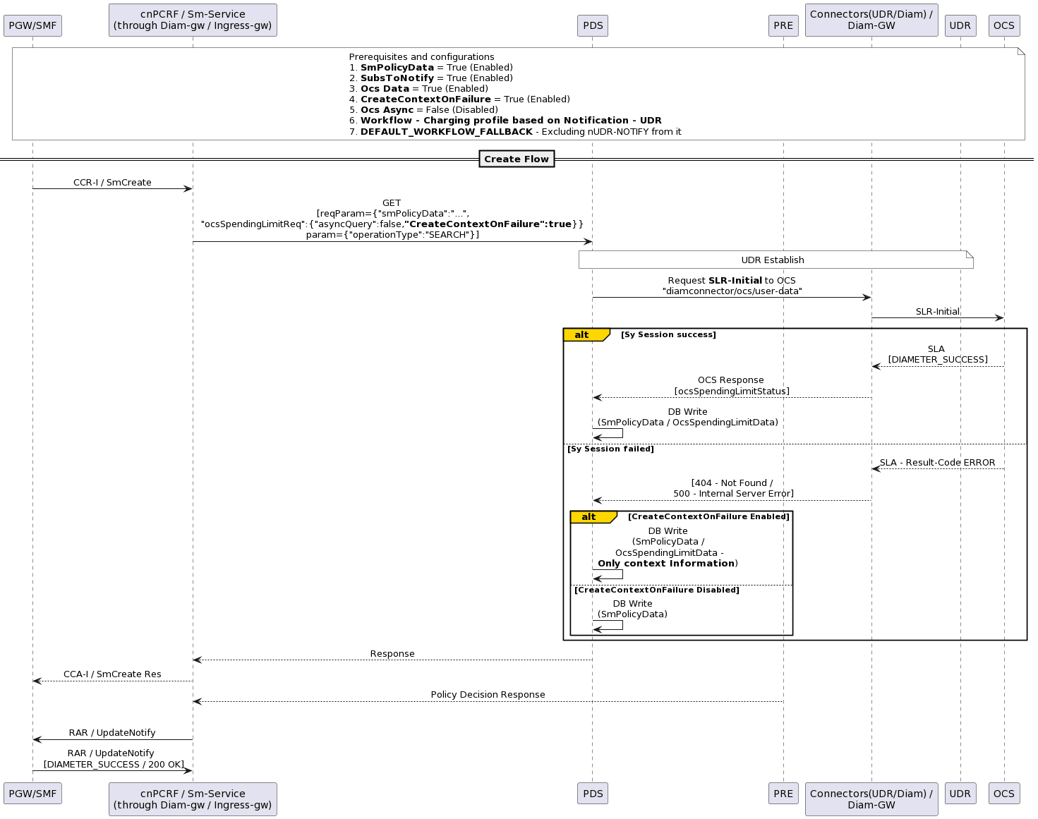The height and width of the screenshot is (819, 1038).
Task: Click the Connectors(UDR/Diam) / Diam-GW box
Action: tap(871, 20)
